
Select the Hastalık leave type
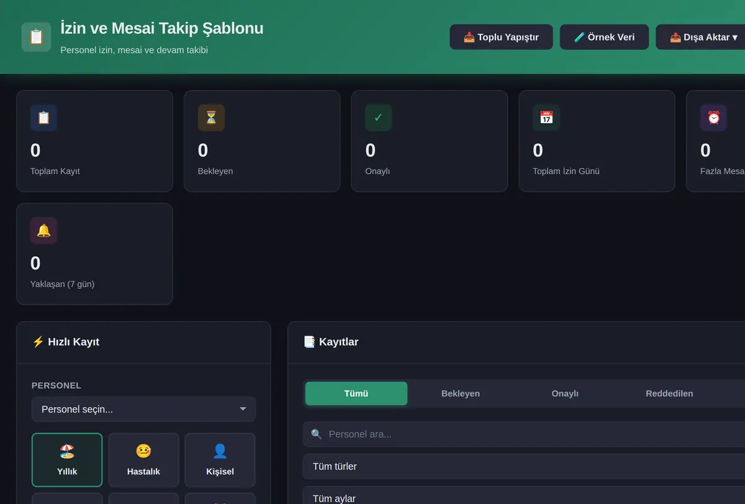click(143, 460)
